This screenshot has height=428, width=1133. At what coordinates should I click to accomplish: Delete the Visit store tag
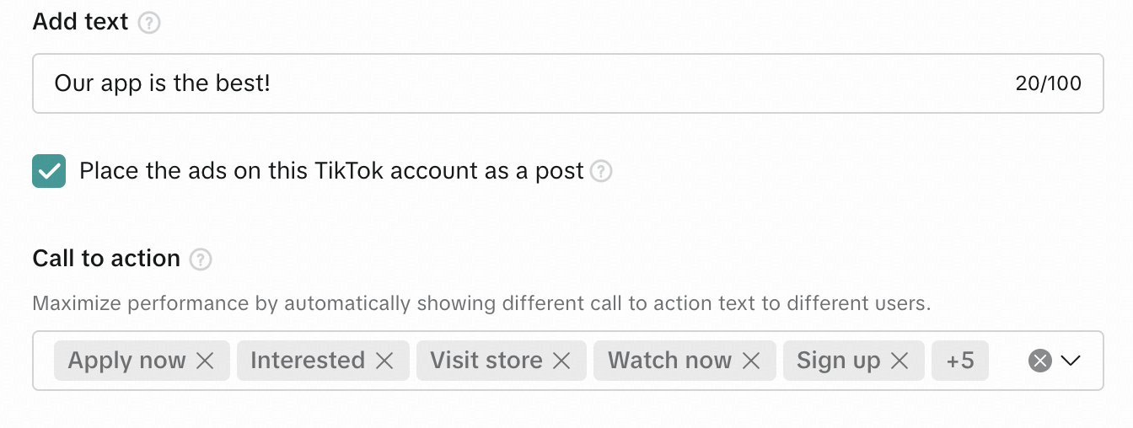click(x=562, y=361)
